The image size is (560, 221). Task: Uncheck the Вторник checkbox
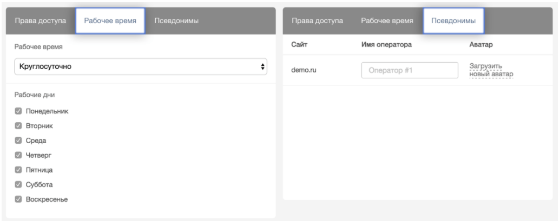18,126
